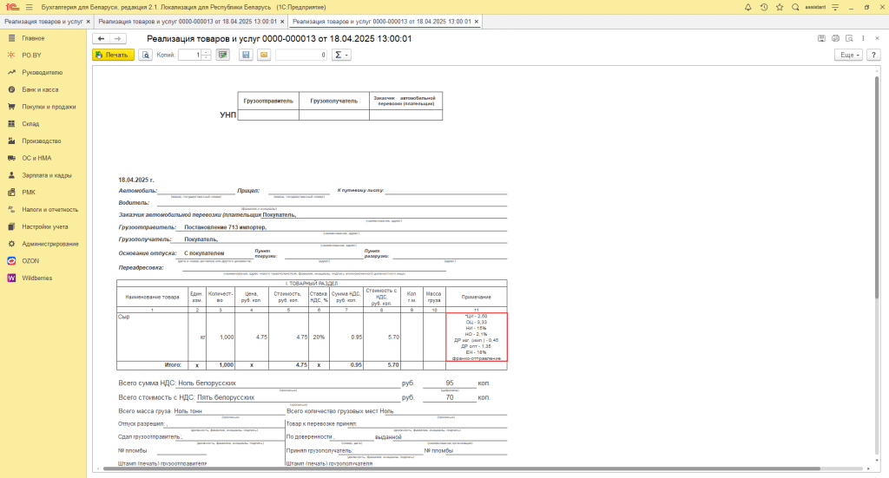Screen dimensions: 889x478
Task: Open history clock icon
Action: click(x=764, y=7)
